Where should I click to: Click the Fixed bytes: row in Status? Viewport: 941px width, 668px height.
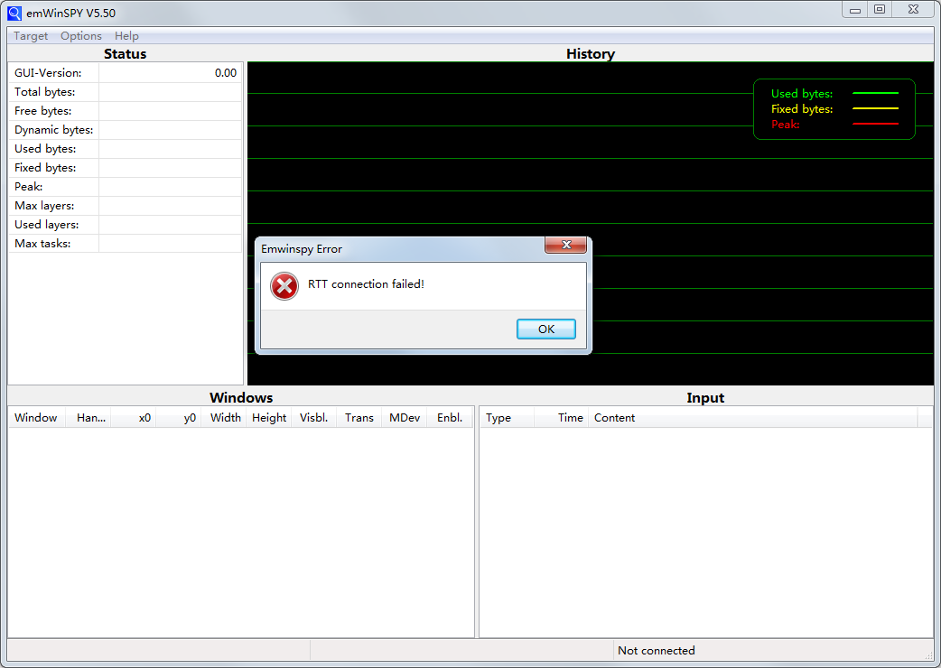pos(126,168)
